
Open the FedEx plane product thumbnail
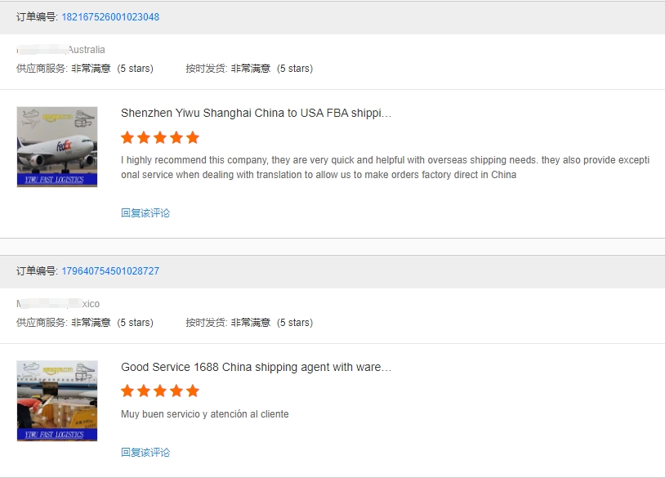pos(57,147)
